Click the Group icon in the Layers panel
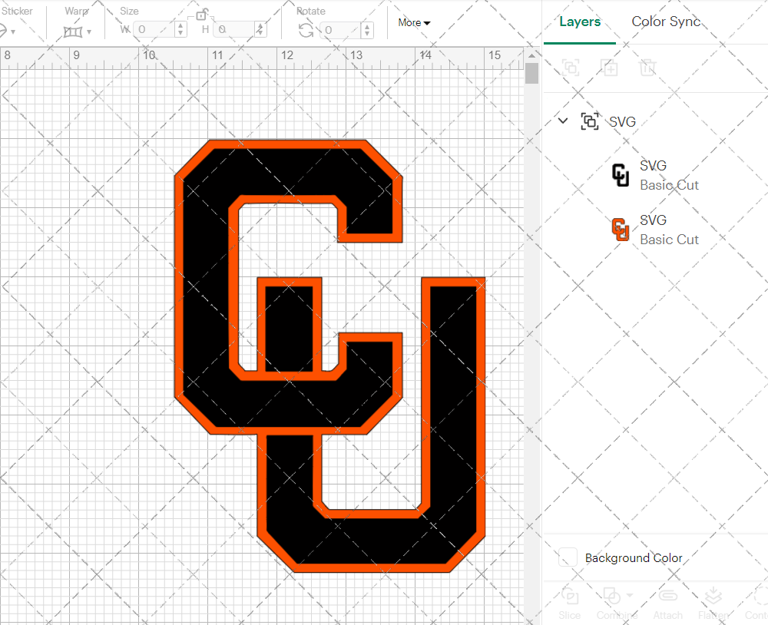 coord(569,68)
